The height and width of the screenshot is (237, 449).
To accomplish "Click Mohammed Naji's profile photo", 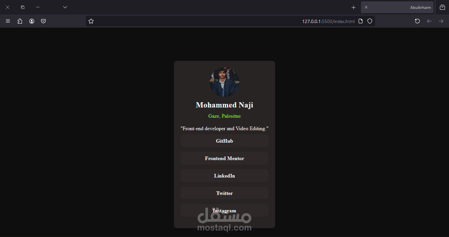I will click(x=225, y=82).
